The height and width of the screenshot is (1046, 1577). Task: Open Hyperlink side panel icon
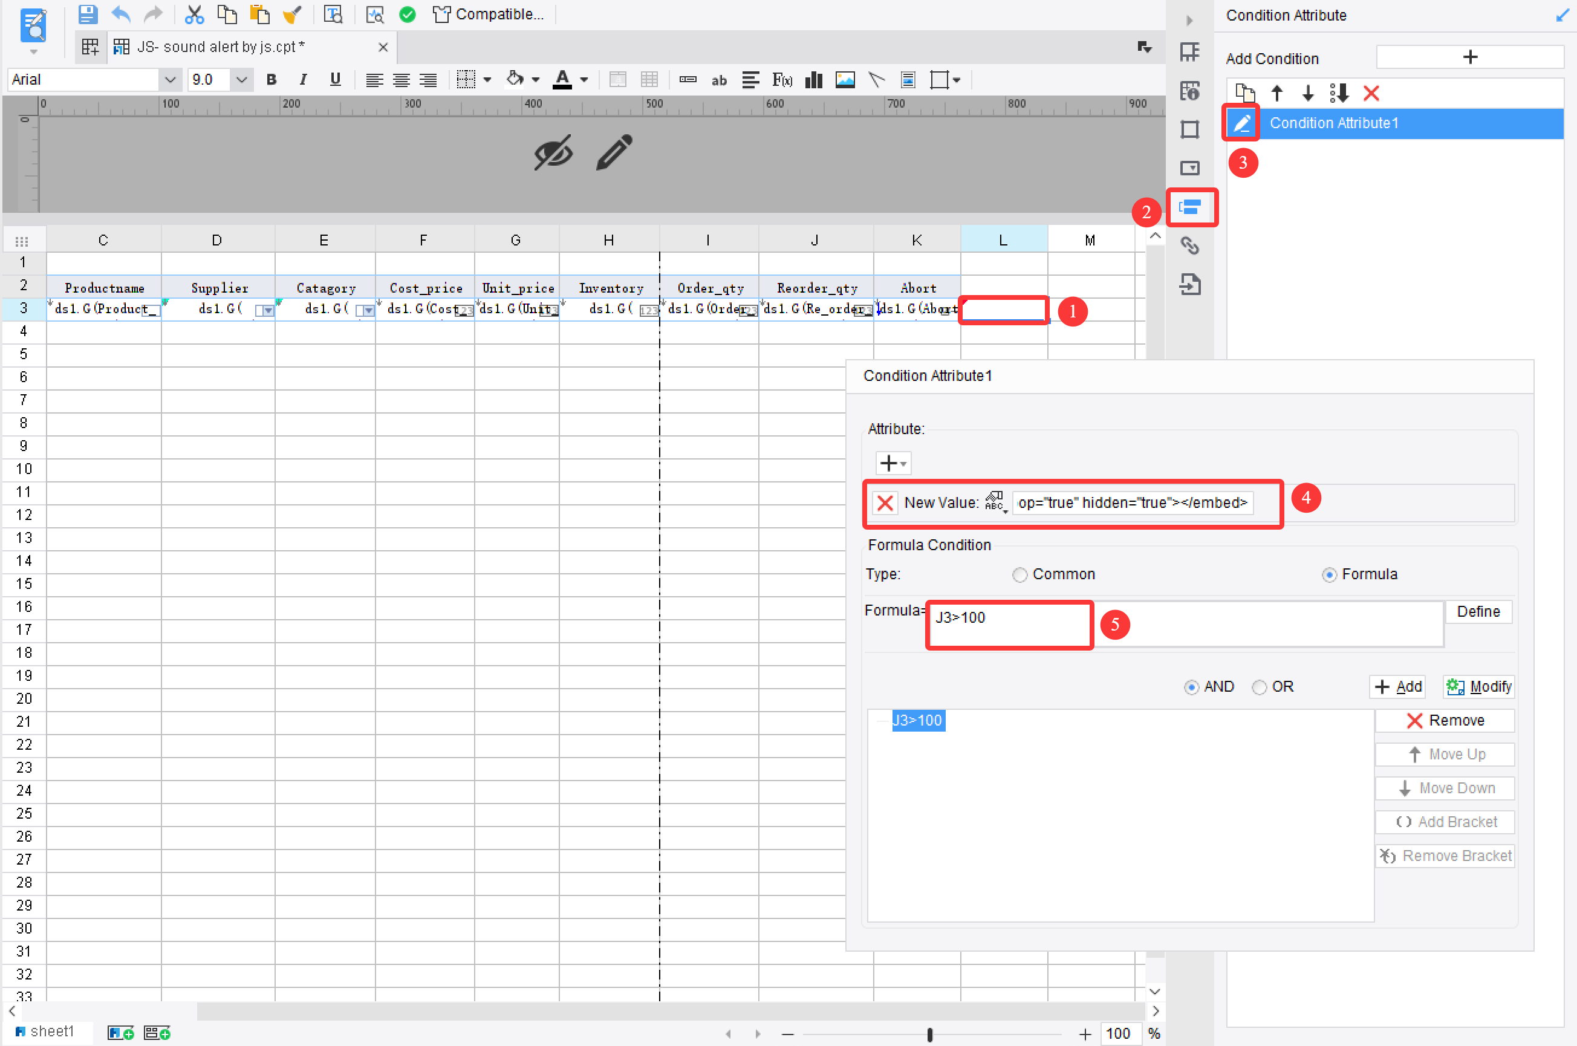(1190, 246)
